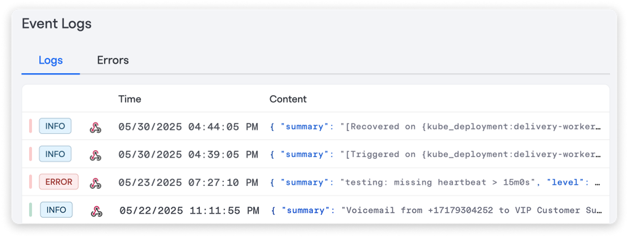Open the missing heartbeat log content
Screen dimensions: 628x237
(435, 182)
